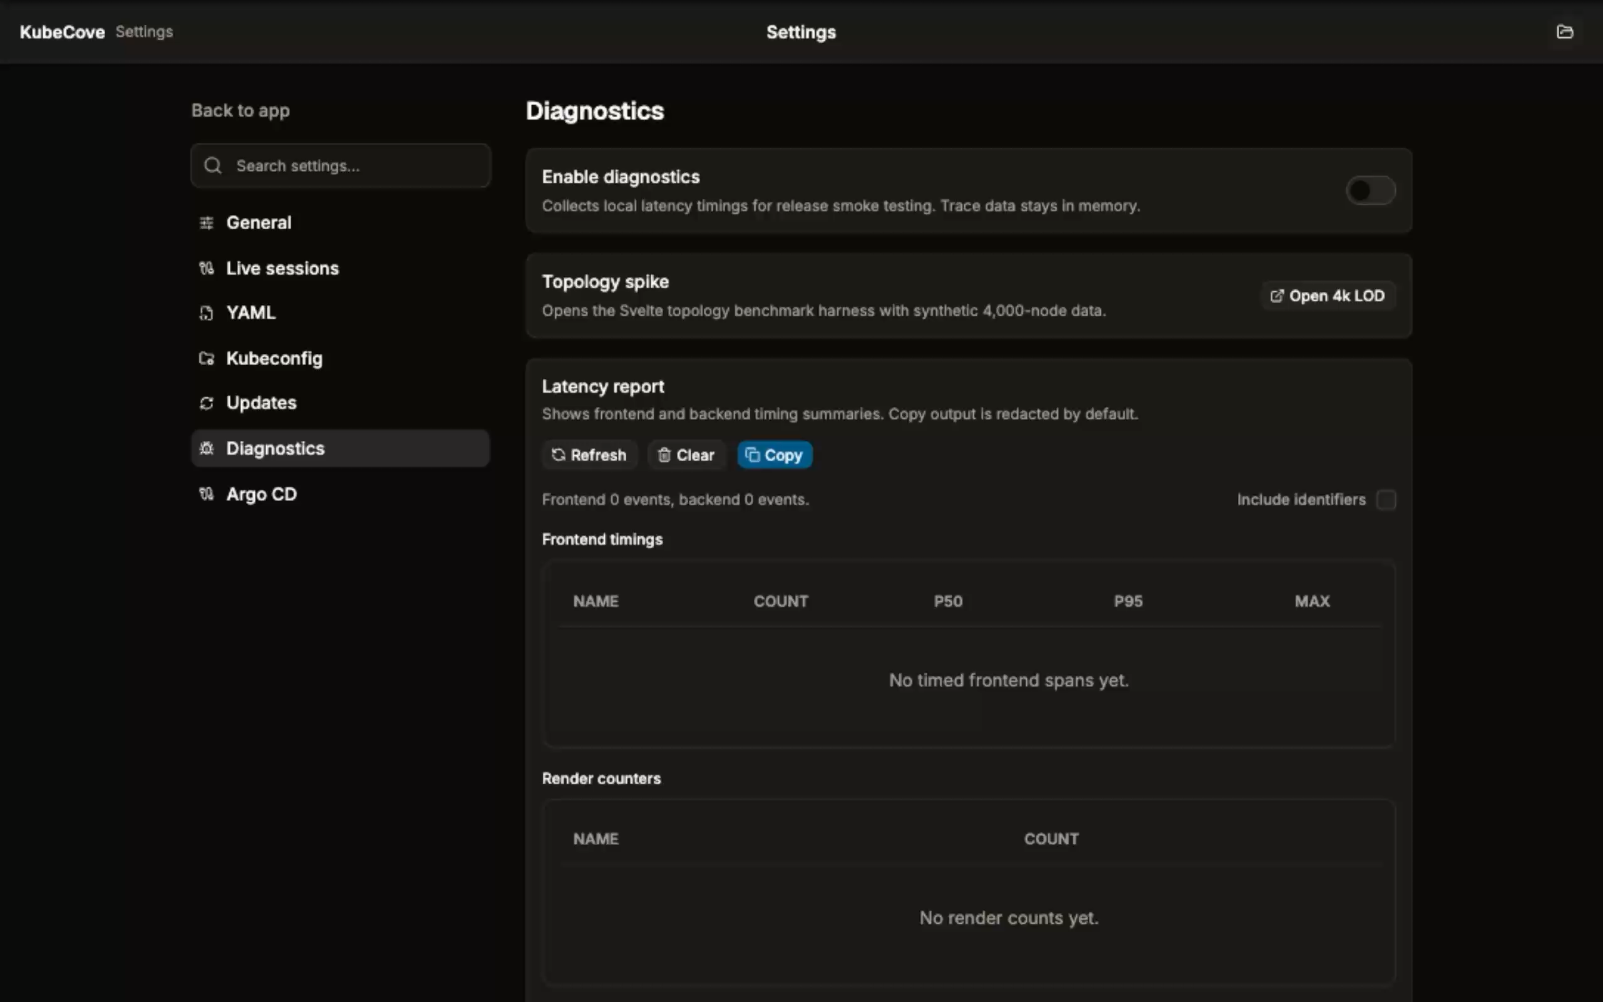
Task: Click the copy icon on the Copy button
Action: coord(753,455)
